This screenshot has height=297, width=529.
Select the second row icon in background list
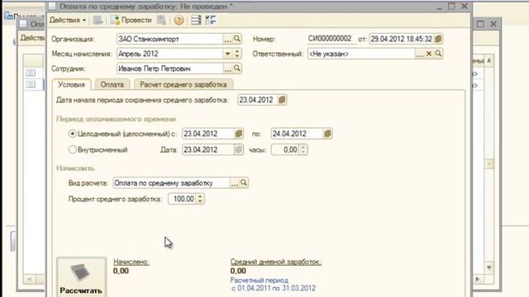coord(31,84)
